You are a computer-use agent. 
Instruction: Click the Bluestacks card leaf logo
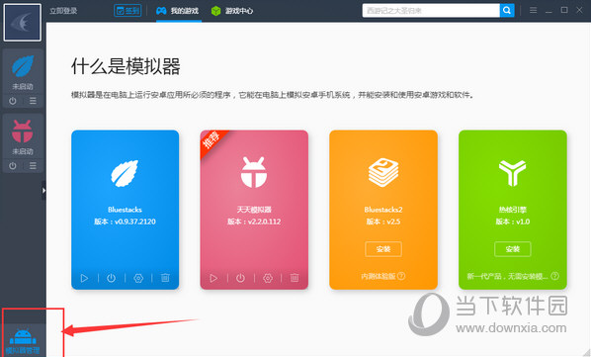[x=125, y=173]
